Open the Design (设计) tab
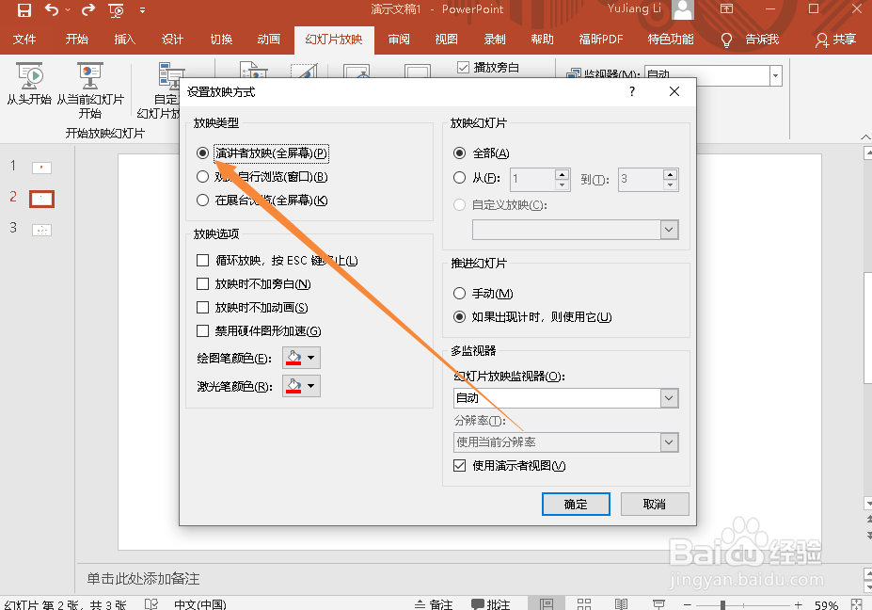872x610 pixels. (x=172, y=40)
